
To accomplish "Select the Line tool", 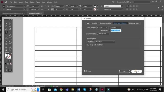I will click(x=10, y=32).
